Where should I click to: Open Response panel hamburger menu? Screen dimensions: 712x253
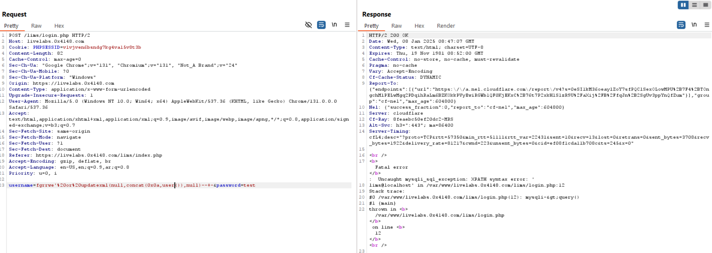[x=707, y=25]
